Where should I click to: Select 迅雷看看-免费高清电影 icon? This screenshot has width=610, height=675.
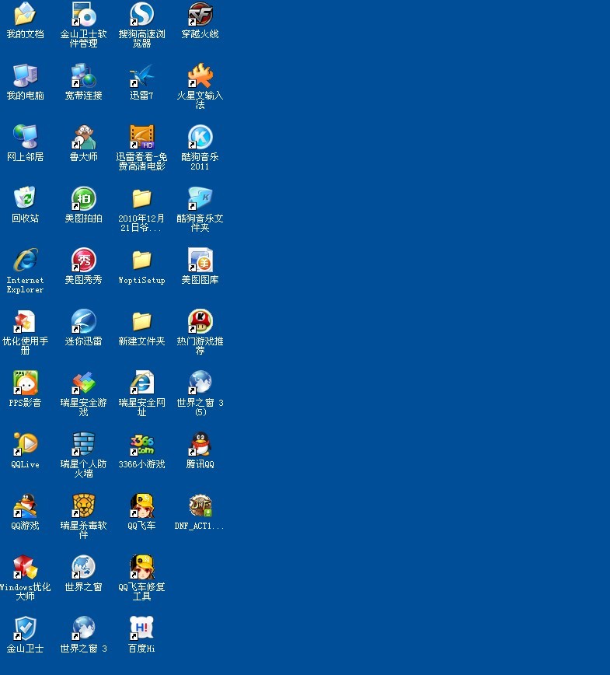point(141,137)
